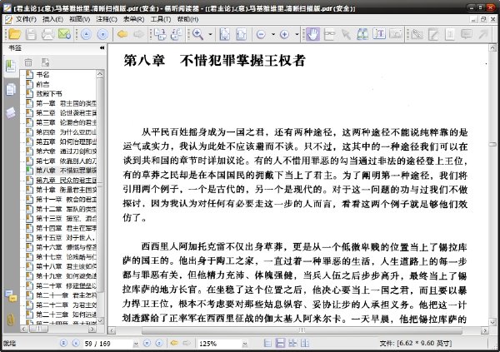The image size is (500, 352).
Task: Click the Save disk icon
Action: [x=31, y=34]
